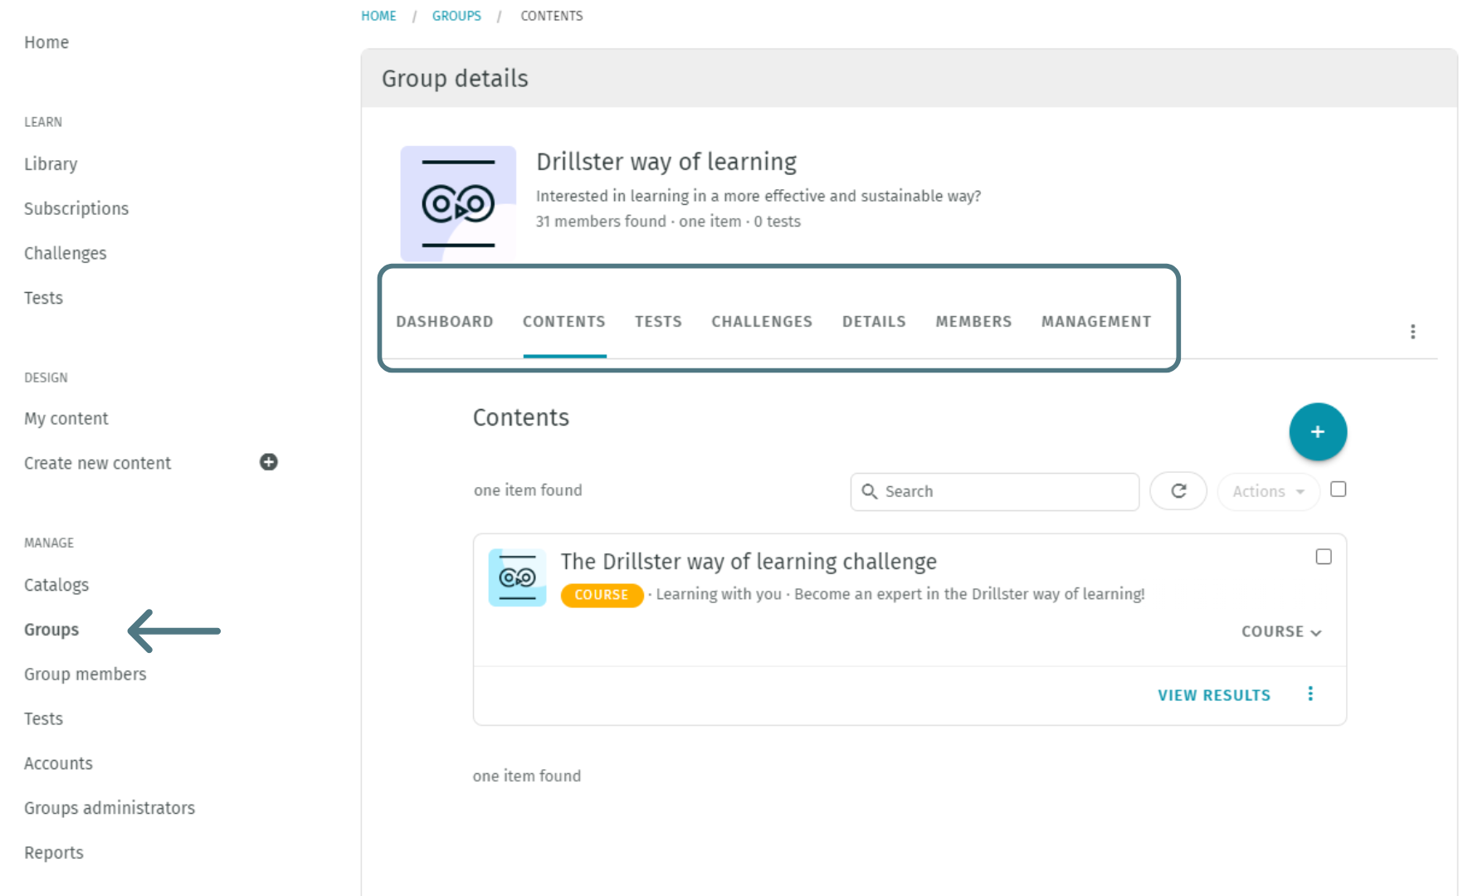Click the refresh icon above the contents list

[1178, 491]
